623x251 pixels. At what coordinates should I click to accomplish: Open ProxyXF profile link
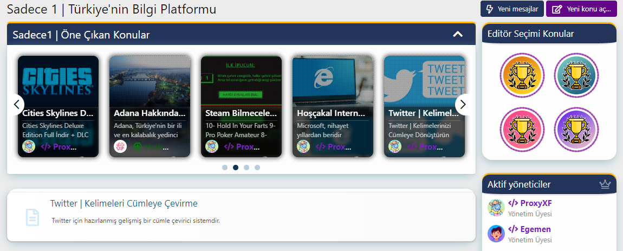tap(530, 203)
